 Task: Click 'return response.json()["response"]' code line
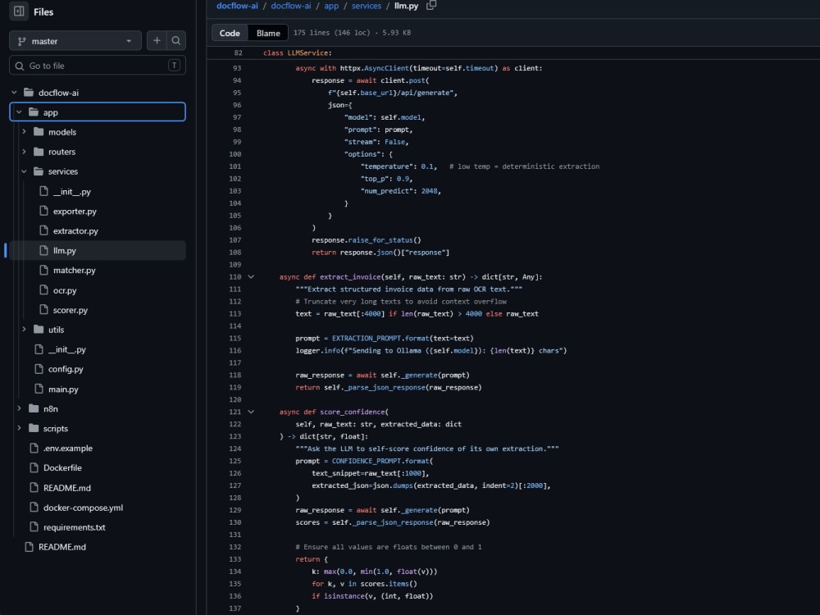[x=380, y=253]
